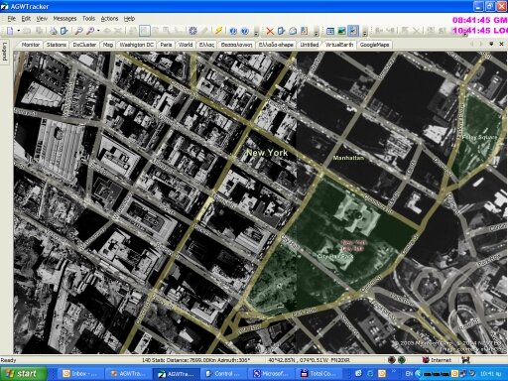Open the tab list dropdown arrow
Screen dimensions: 508x381
[491, 44]
